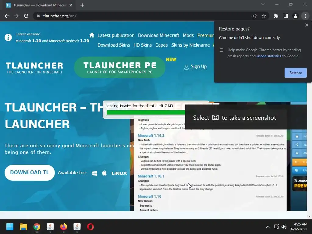Open the Windows Start menu

point(10,227)
